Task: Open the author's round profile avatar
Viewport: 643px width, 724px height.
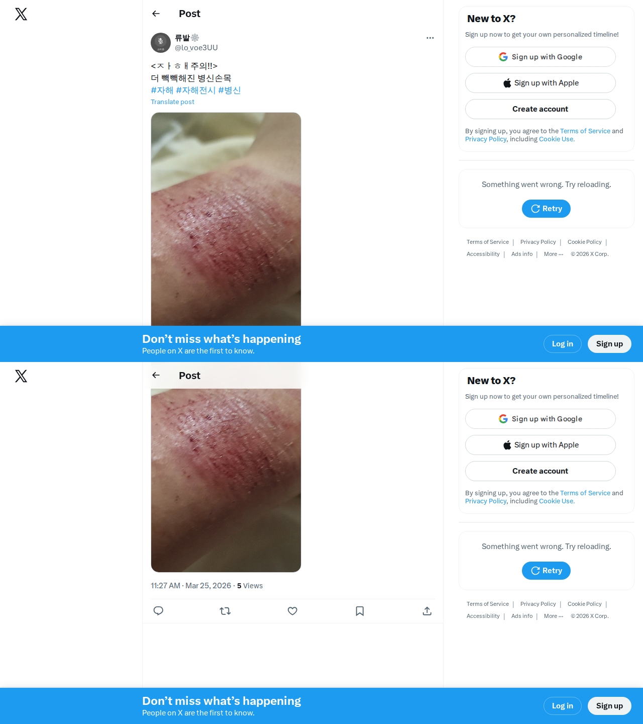Action: coord(161,43)
